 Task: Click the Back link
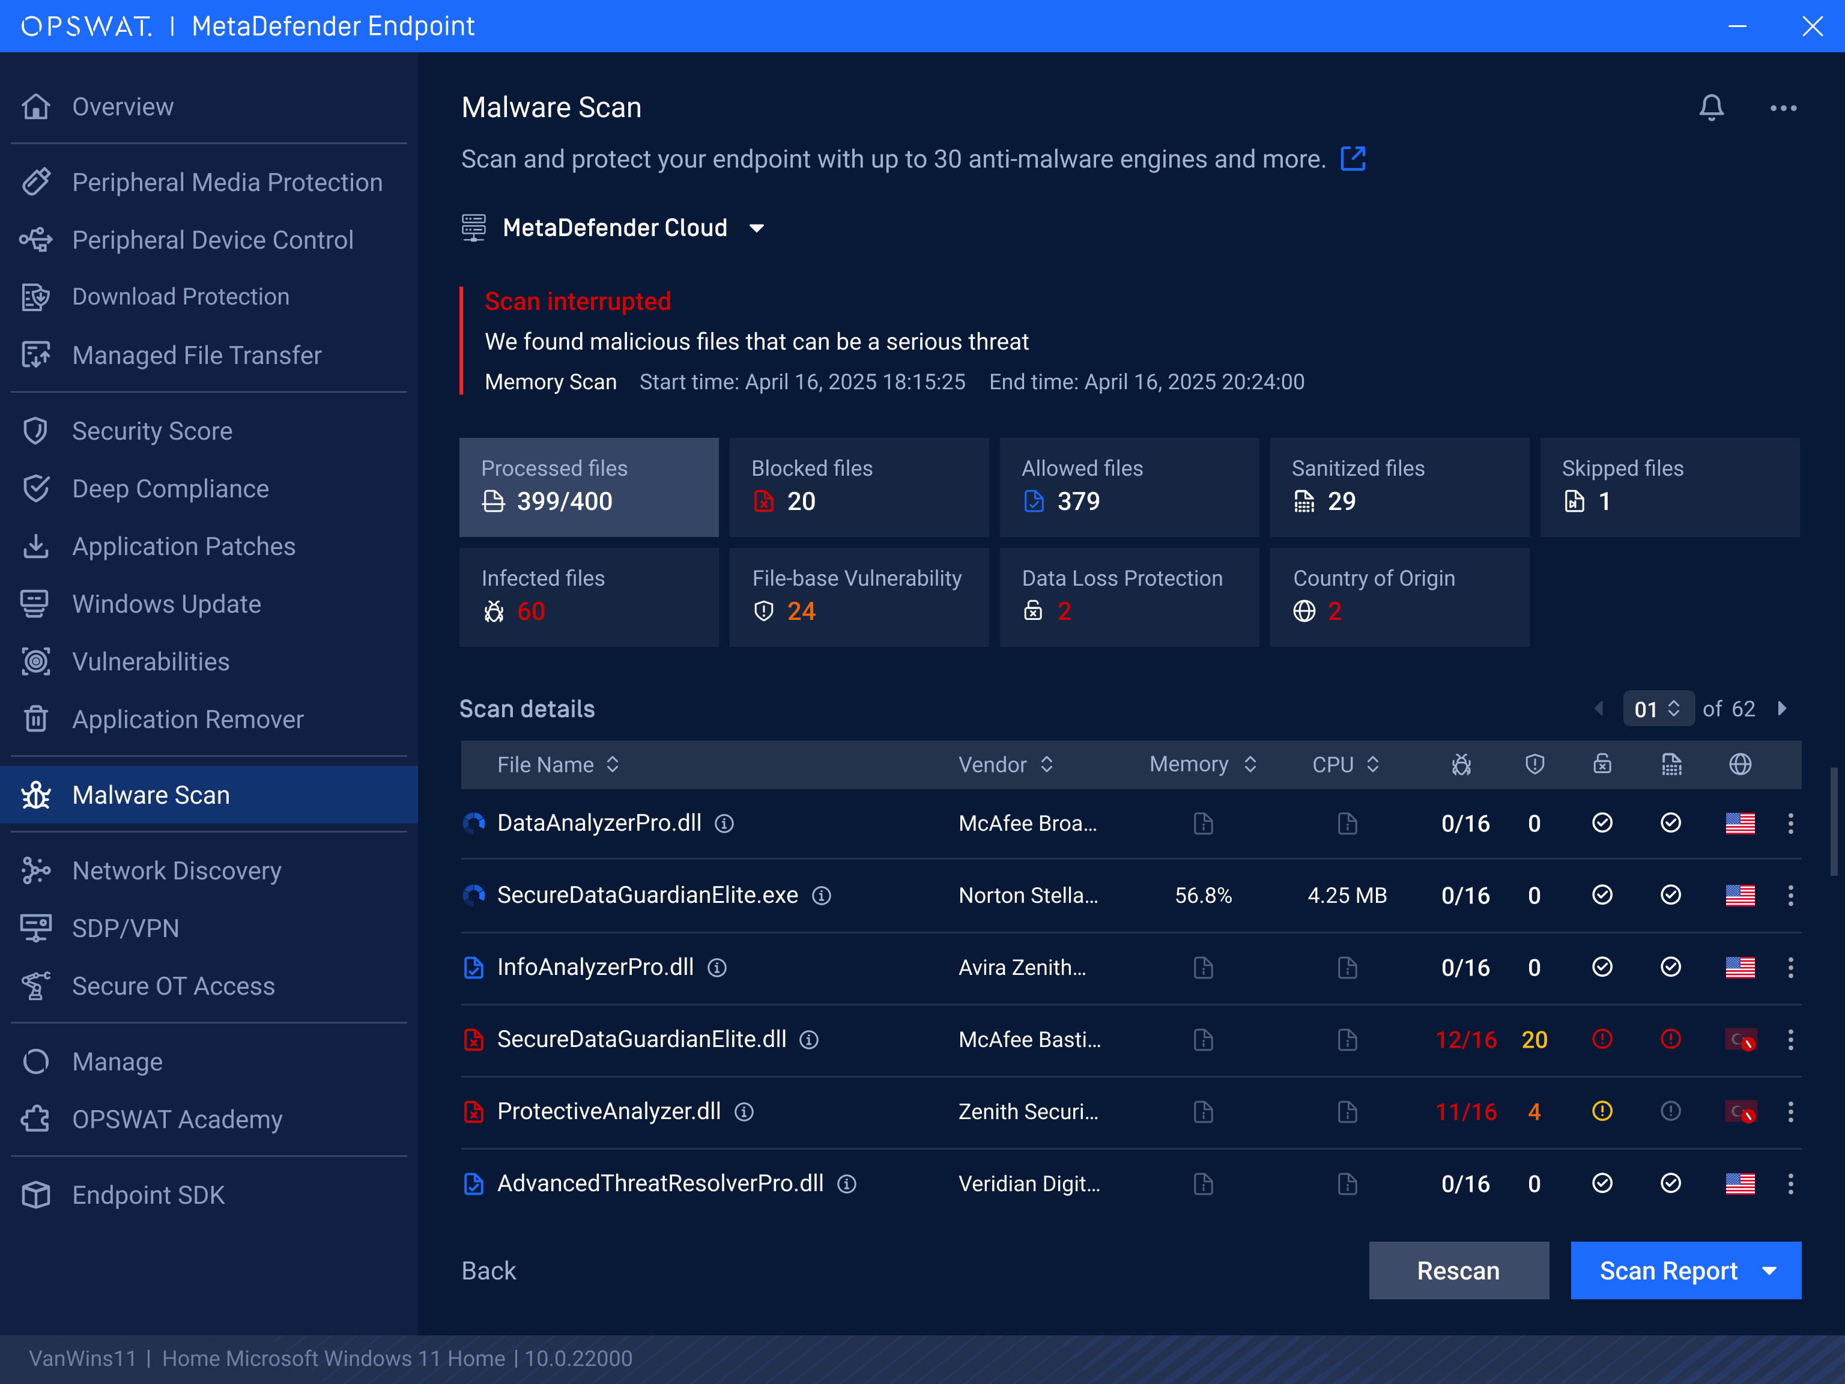point(489,1272)
